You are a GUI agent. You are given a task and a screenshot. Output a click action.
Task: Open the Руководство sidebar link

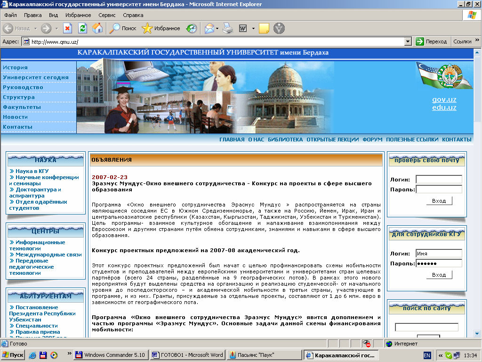click(23, 87)
